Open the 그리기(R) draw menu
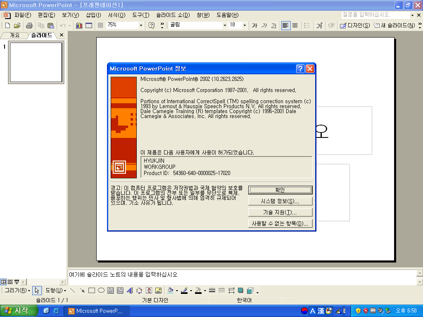This screenshot has width=423, height=317. [x=17, y=291]
